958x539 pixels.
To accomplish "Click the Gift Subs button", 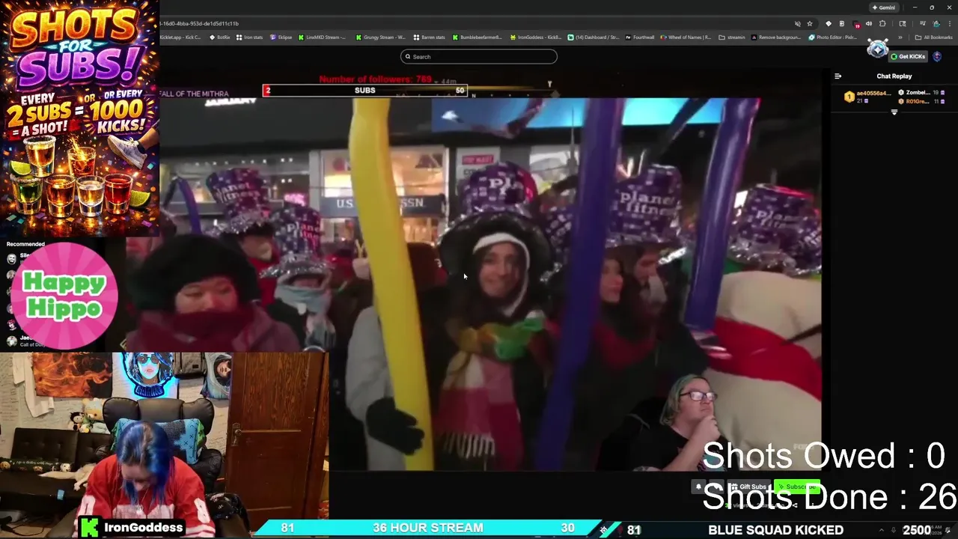I will pyautogui.click(x=748, y=487).
